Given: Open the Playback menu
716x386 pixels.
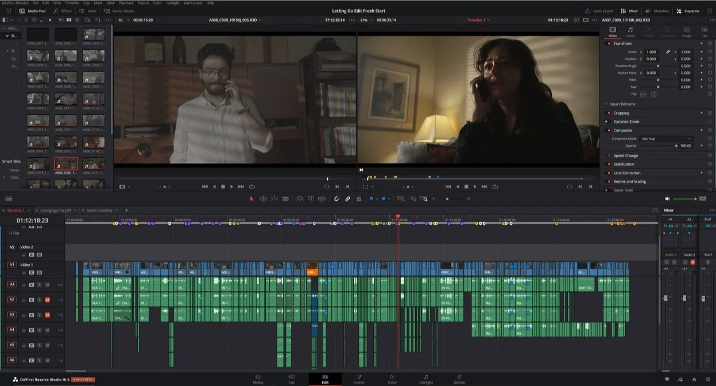Looking at the screenshot, I should coord(126,3).
